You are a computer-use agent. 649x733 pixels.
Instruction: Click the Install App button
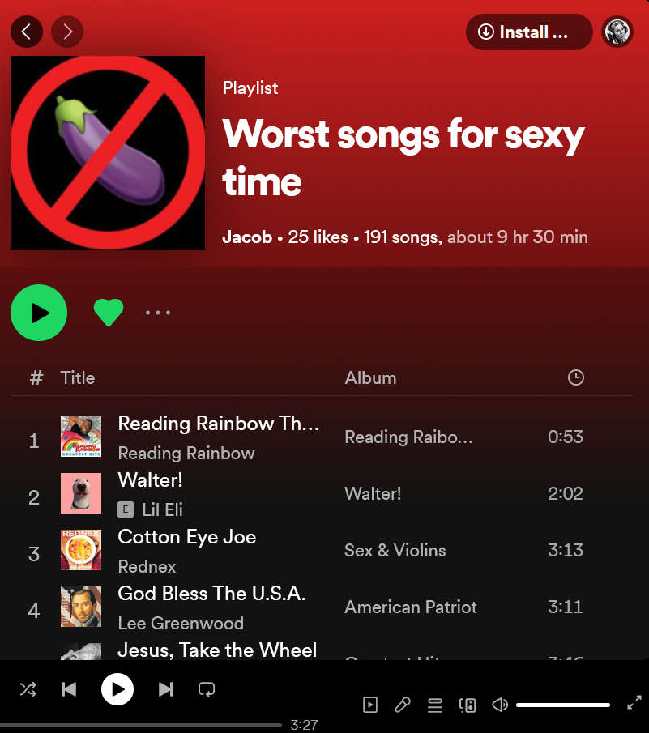click(529, 32)
